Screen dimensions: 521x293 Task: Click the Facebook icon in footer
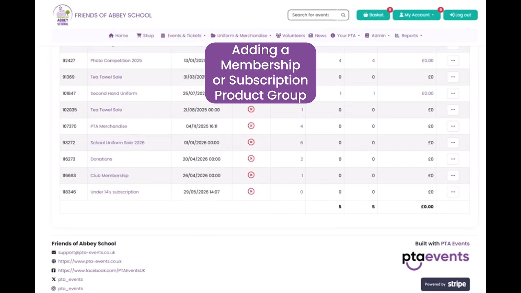click(54, 271)
